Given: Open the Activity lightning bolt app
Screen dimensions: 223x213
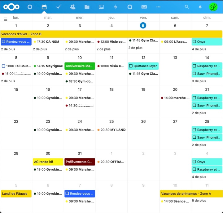Looking at the screenshot, I should click(116, 7).
